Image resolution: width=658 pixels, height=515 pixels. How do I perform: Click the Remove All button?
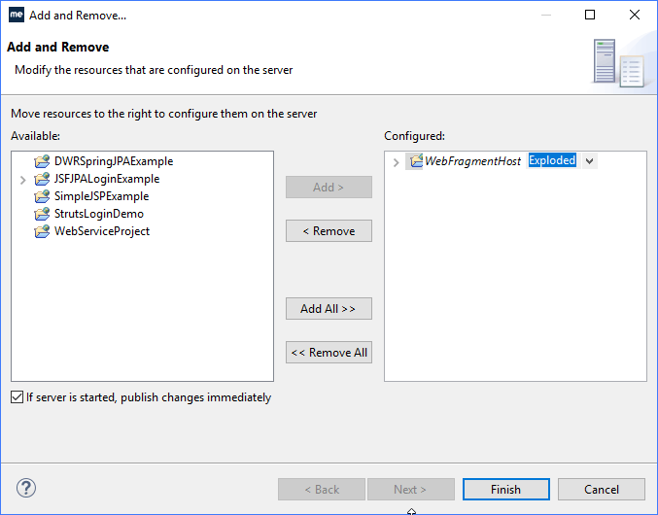point(329,353)
